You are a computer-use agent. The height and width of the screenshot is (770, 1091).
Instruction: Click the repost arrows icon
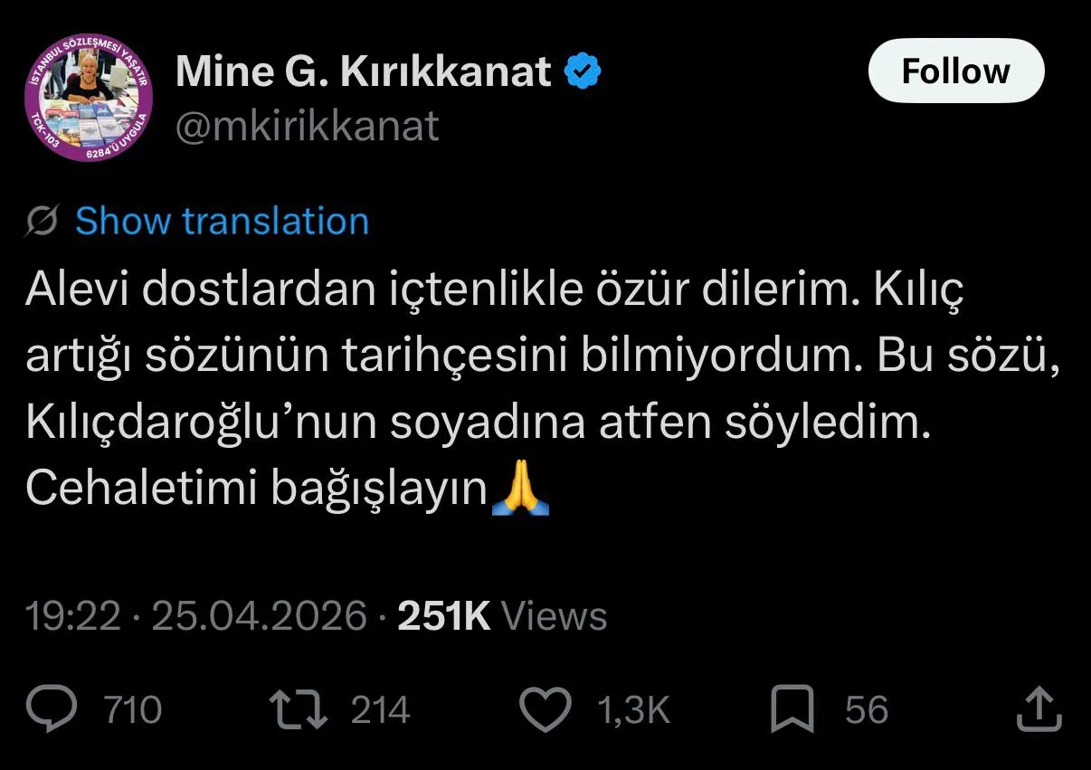coord(303,710)
